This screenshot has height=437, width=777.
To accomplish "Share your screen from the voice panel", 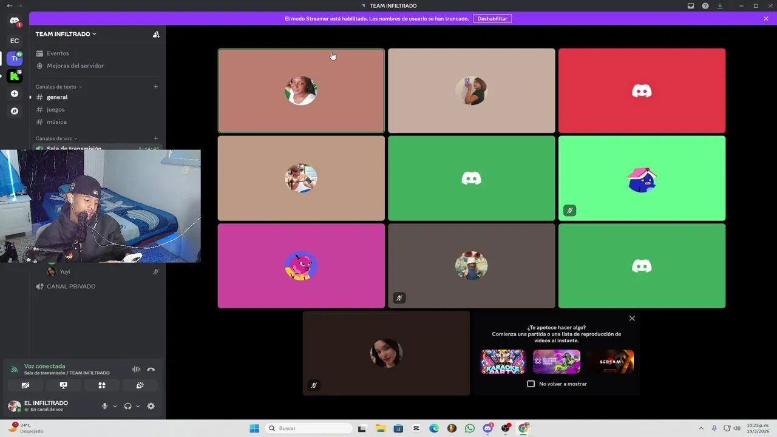I will [64, 385].
